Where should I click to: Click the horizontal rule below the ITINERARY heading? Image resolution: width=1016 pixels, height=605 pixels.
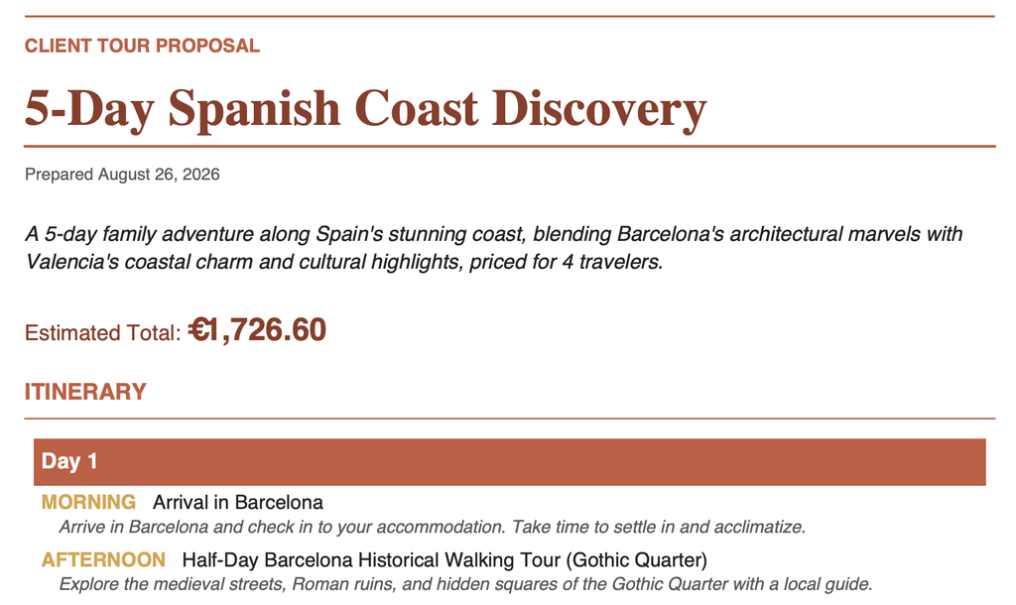point(509,419)
